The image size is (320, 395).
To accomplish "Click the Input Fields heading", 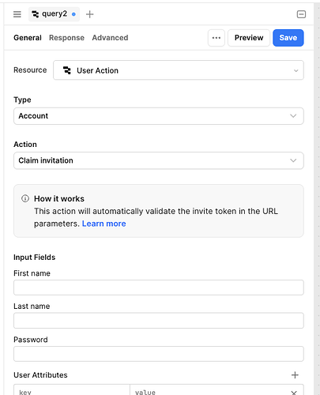I will coord(35,258).
